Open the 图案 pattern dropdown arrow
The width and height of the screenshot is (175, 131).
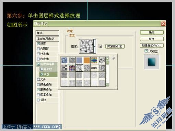[95, 46]
